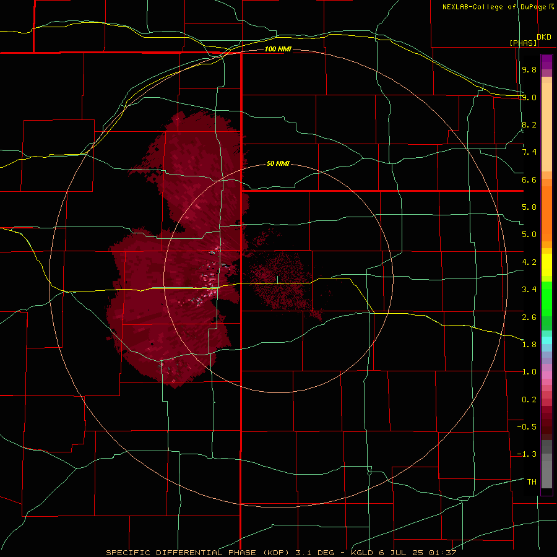The image size is (557, 557).
Task: Click the 0.2 scale value
Action: [529, 400]
